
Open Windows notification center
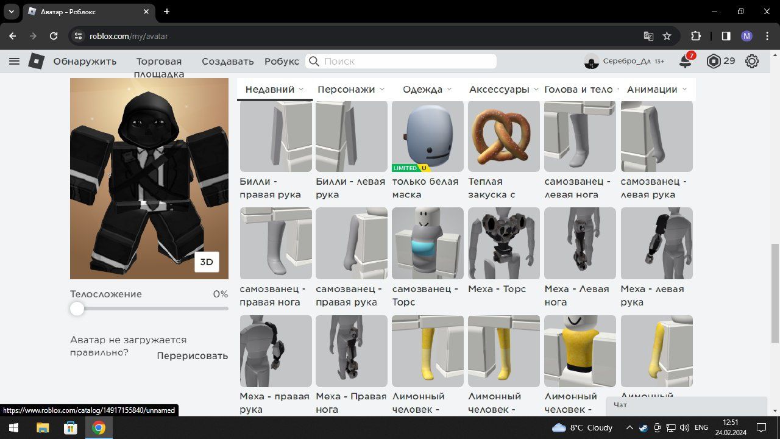[x=761, y=427]
